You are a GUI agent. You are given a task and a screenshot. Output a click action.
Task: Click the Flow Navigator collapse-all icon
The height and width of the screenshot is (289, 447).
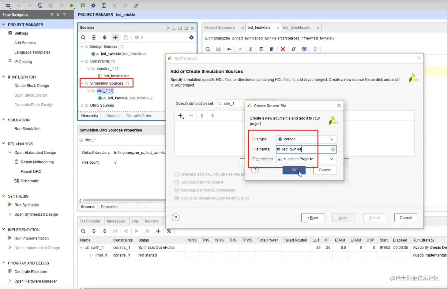click(52, 15)
